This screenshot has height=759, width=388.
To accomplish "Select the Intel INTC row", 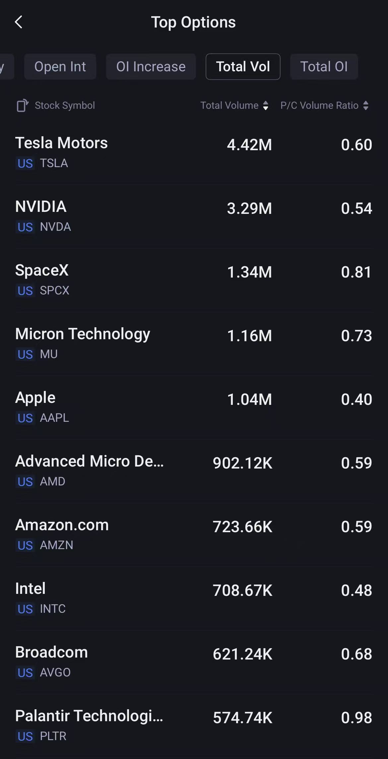I will point(194,599).
